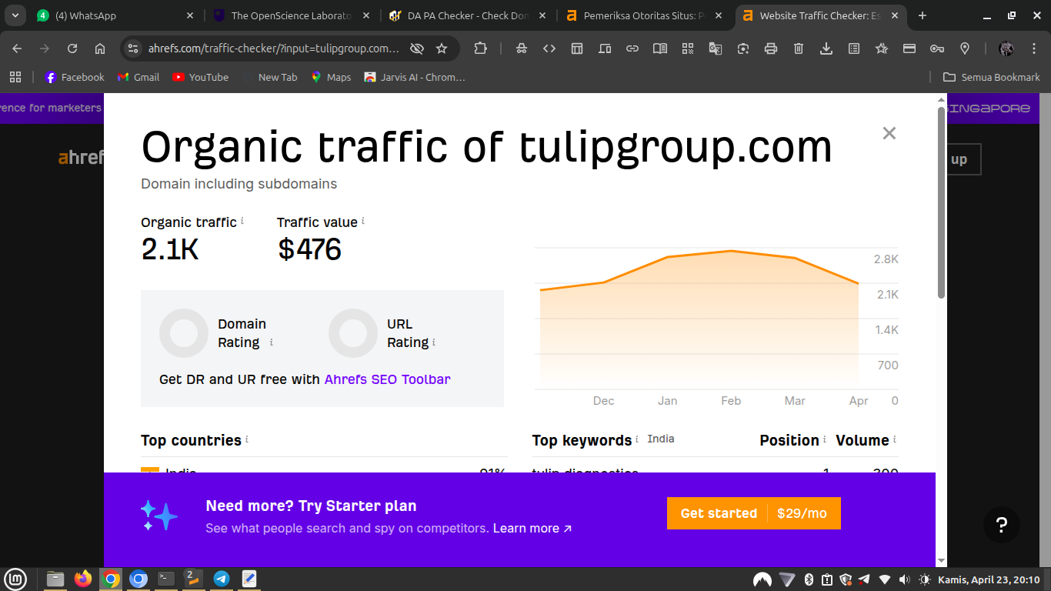Viewport: 1051px width, 591px height.
Task: Click the trash can extension icon
Action: click(x=799, y=48)
